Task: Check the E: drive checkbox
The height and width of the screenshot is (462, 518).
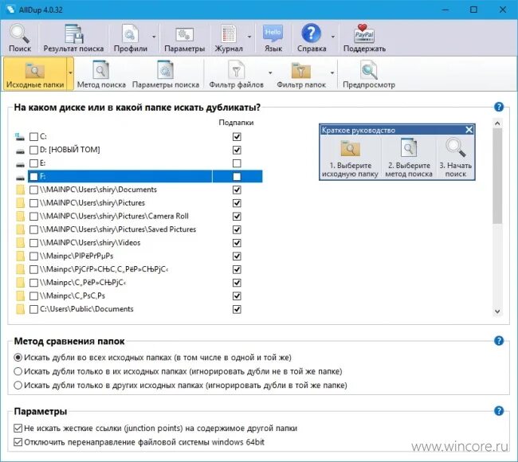Action: coord(33,163)
